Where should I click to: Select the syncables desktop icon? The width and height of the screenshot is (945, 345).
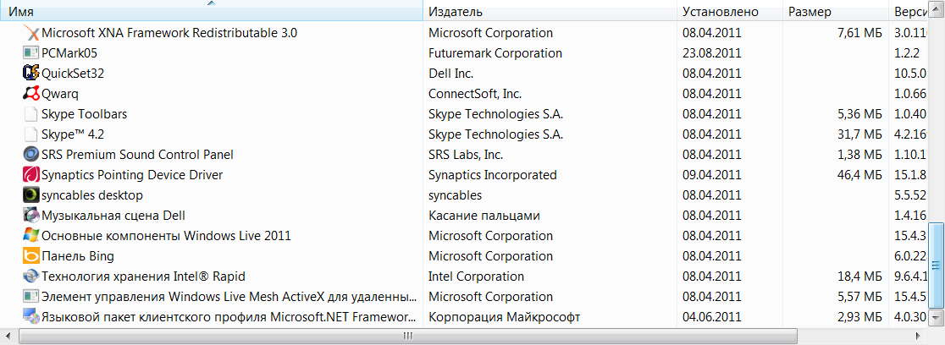pyautogui.click(x=31, y=195)
